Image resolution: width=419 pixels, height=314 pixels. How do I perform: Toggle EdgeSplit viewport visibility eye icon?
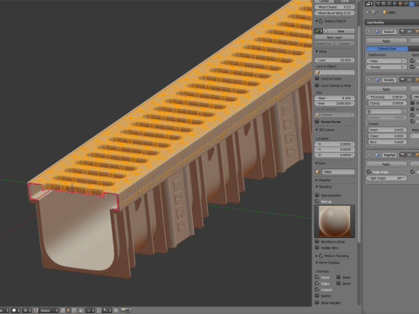pos(409,155)
